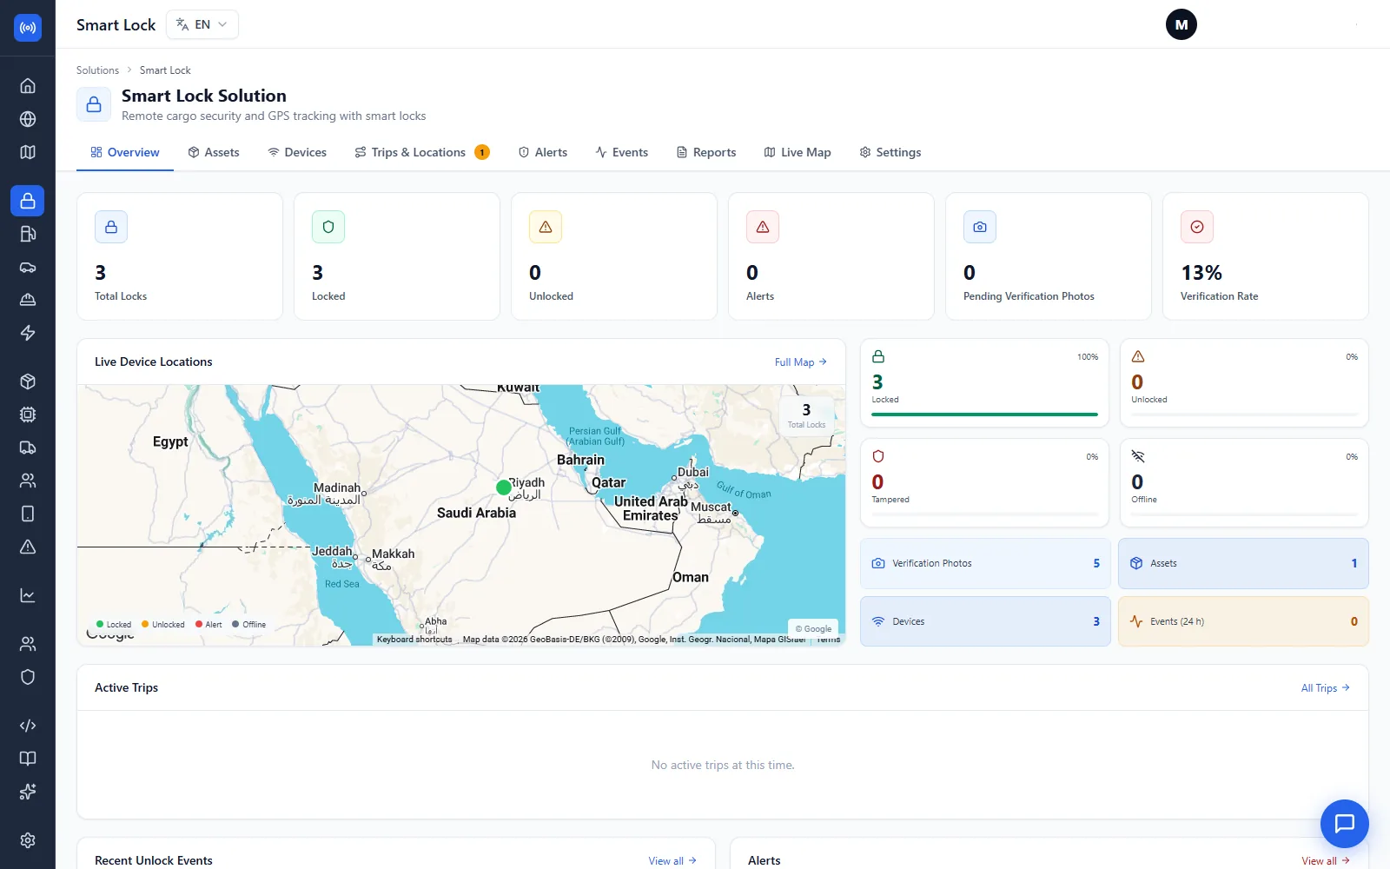Viewport: 1390px width, 869px height.
Task: Open the truck icon in sidebar
Action: [28, 448]
